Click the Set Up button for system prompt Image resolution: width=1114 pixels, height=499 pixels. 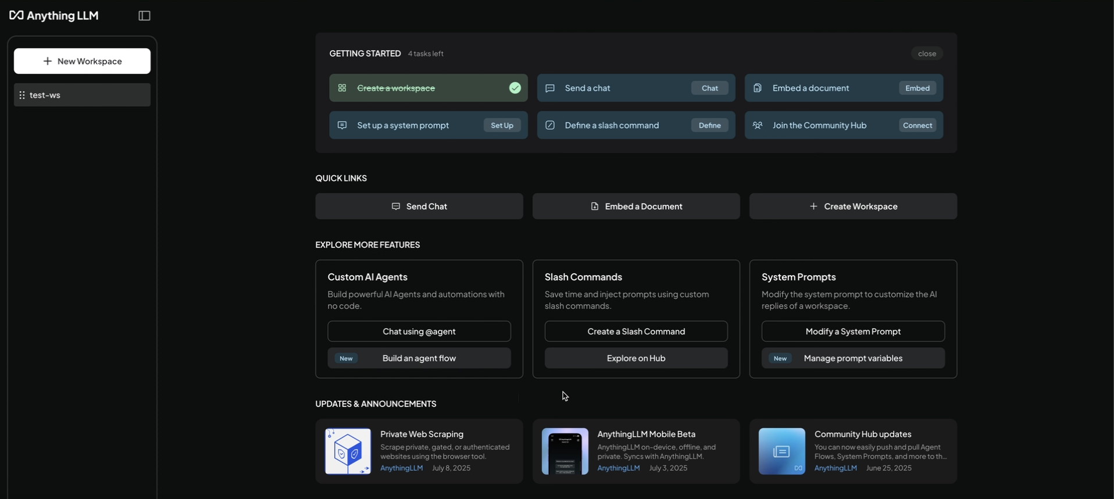(502, 125)
